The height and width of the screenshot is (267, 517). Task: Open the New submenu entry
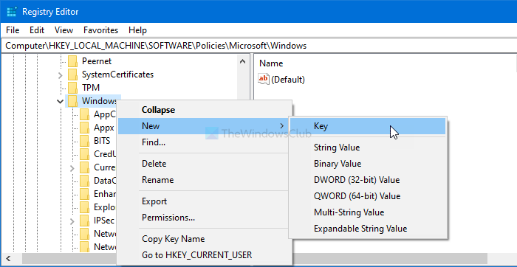pyautogui.click(x=205, y=126)
